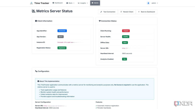Click the timetracker App Identifier badge

(x=62, y=31)
